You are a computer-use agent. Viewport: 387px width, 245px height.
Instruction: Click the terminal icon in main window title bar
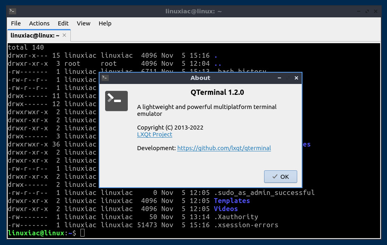pos(13,11)
